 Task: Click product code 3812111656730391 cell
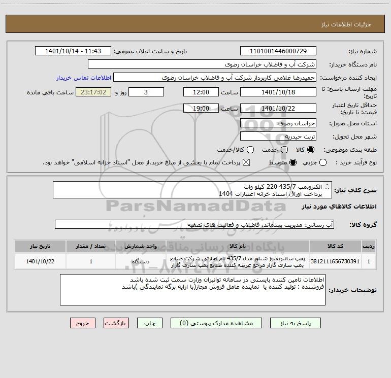(335, 261)
